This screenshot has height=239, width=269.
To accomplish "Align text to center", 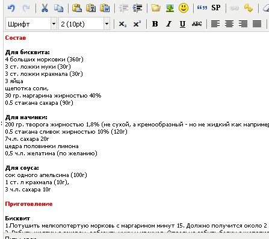I will coord(229,24).
